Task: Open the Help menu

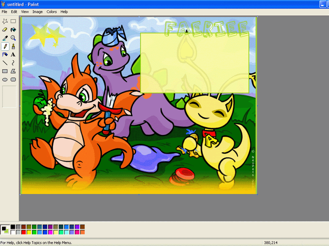Action: click(x=64, y=12)
